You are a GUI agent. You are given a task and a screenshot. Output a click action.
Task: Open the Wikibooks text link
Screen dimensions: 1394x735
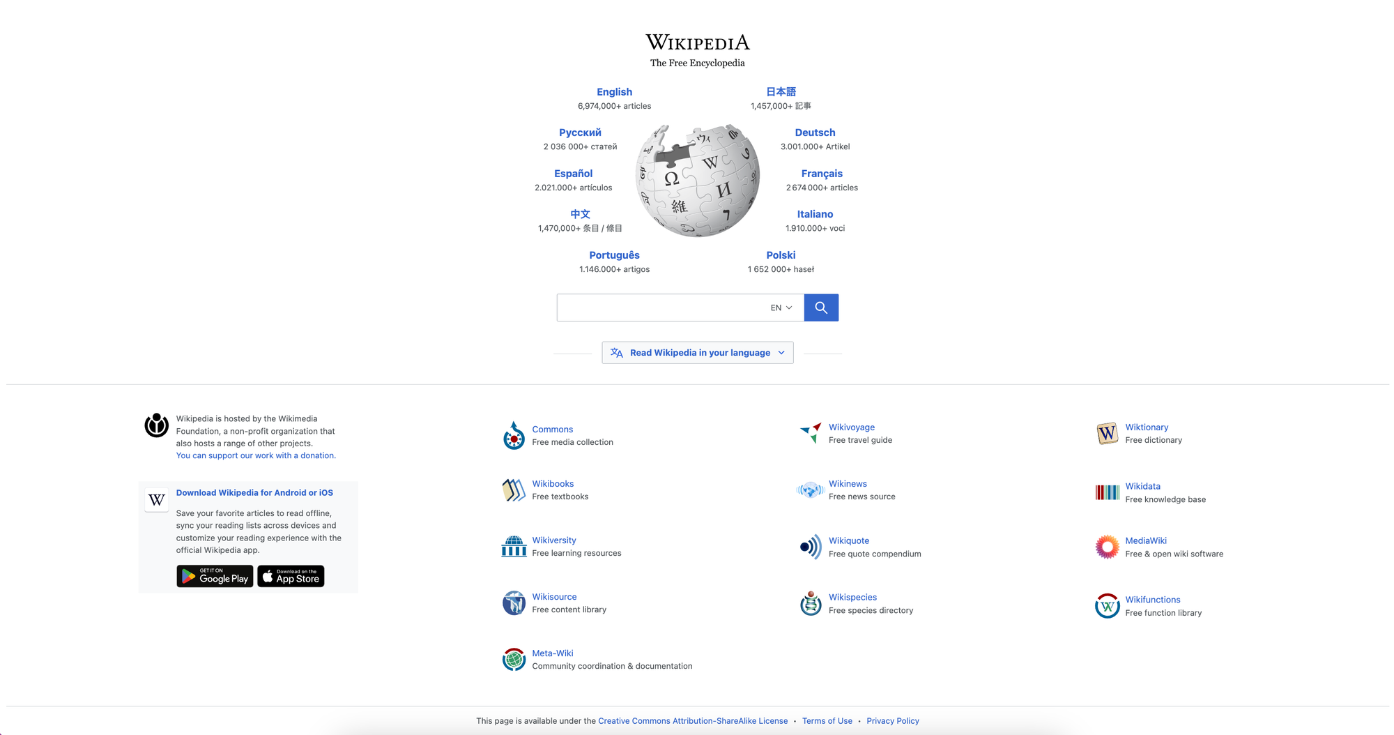(x=553, y=484)
